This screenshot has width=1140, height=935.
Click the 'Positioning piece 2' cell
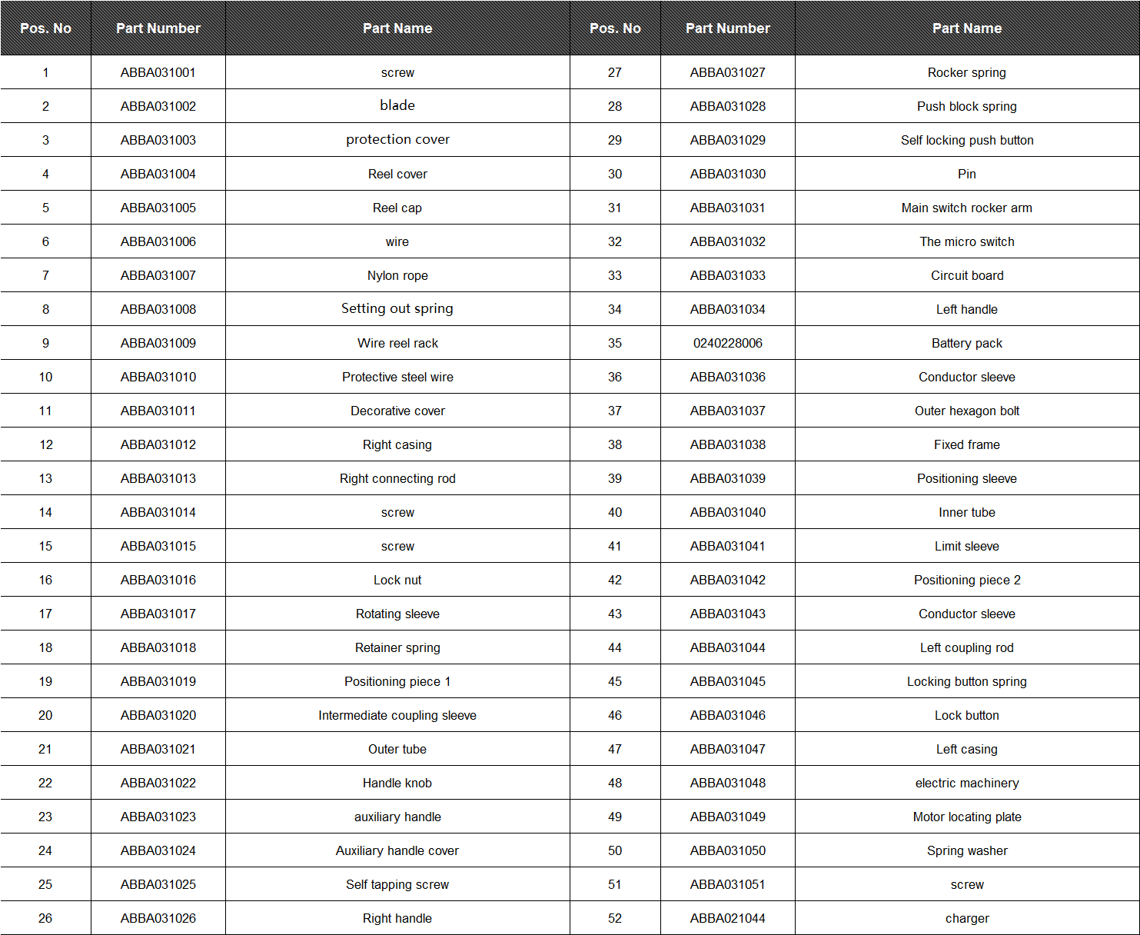[x=967, y=580]
